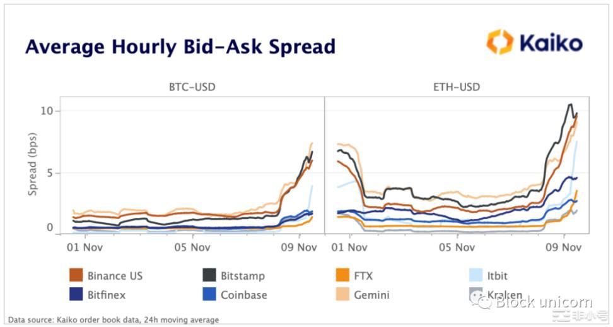613x327 pixels.
Task: Select the ETH-USD panel header
Action: (457, 87)
